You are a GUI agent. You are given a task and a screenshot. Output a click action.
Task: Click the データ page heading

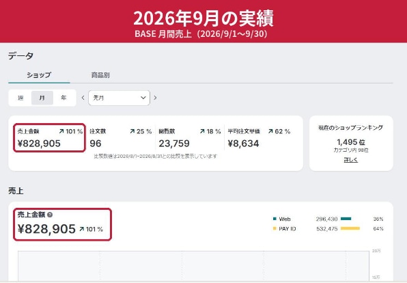pyautogui.click(x=20, y=56)
